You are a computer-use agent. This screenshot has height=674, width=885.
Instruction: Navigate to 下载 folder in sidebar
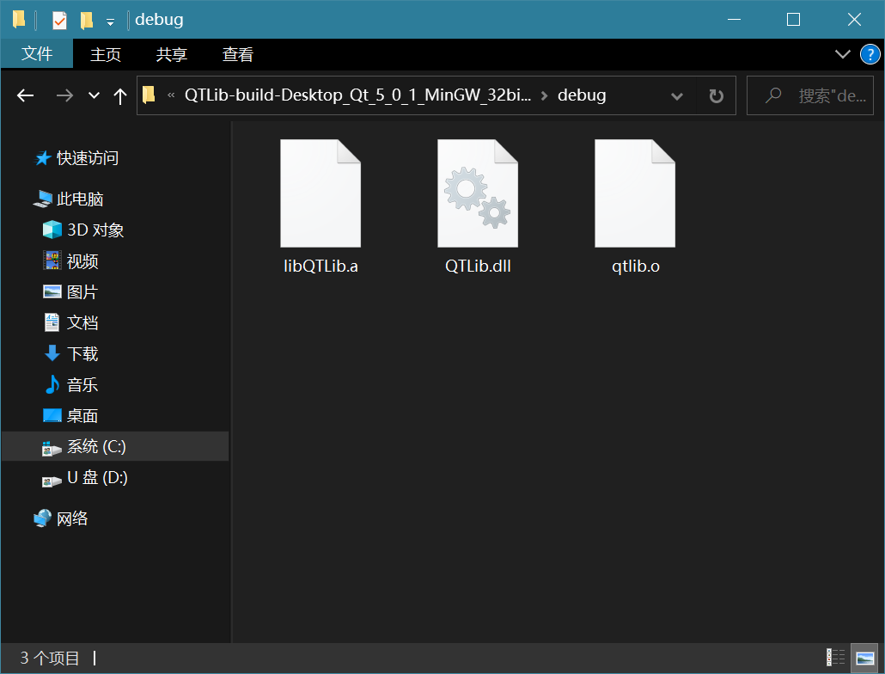pos(82,354)
